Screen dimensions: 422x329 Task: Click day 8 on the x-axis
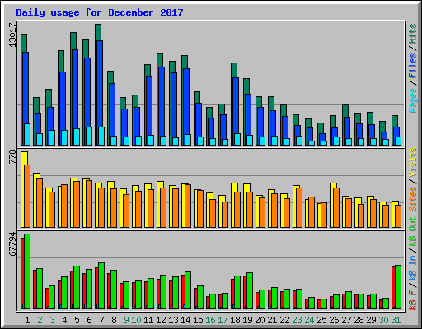114,320
